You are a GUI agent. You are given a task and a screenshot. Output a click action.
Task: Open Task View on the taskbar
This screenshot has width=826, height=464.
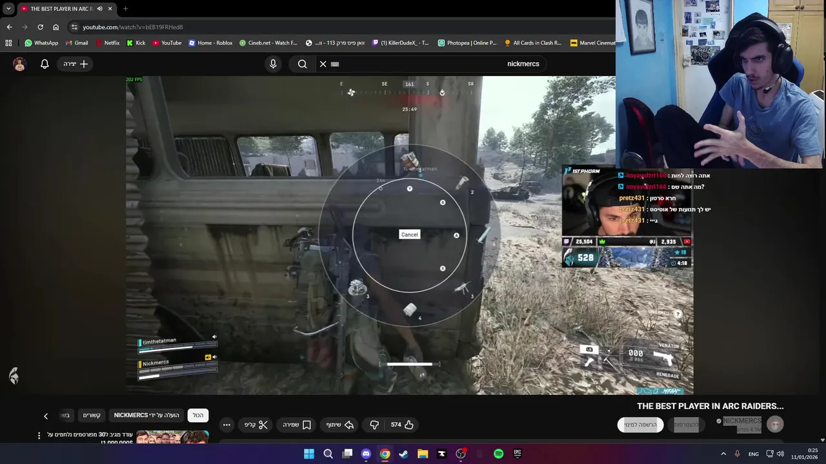tap(347, 454)
